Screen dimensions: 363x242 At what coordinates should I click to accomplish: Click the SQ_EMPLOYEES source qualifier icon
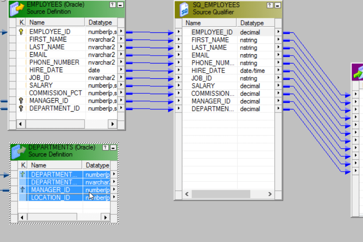184,9
